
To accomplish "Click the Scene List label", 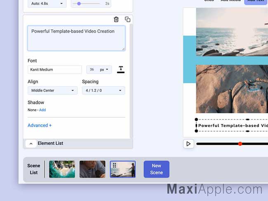I will pos(34,169).
